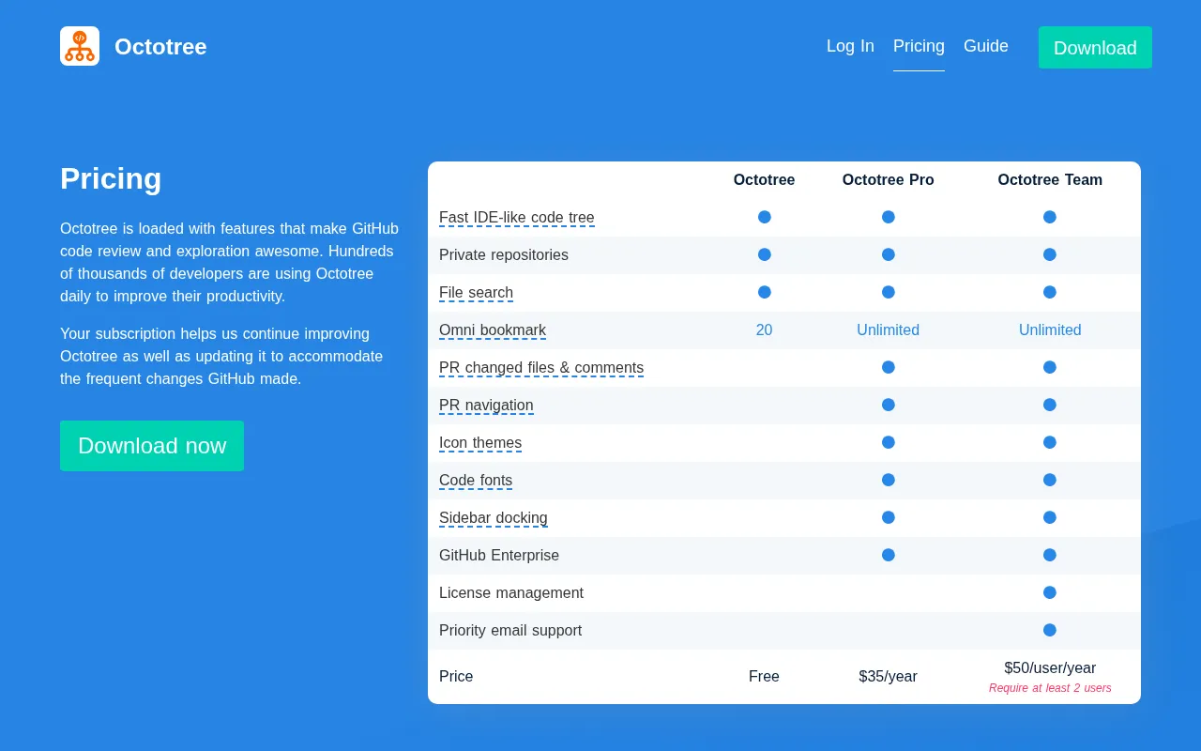Screen dimensions: 1201x751
Task: Click Unlimited under Octotree Pro
Action: pyautogui.click(x=889, y=330)
